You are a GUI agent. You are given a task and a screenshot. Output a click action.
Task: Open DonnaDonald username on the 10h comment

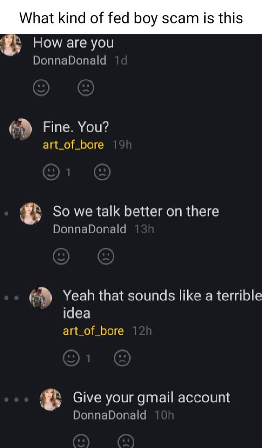click(109, 415)
